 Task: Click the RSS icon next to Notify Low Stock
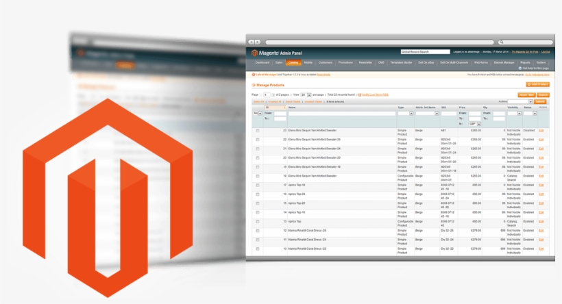pyautogui.click(x=360, y=95)
